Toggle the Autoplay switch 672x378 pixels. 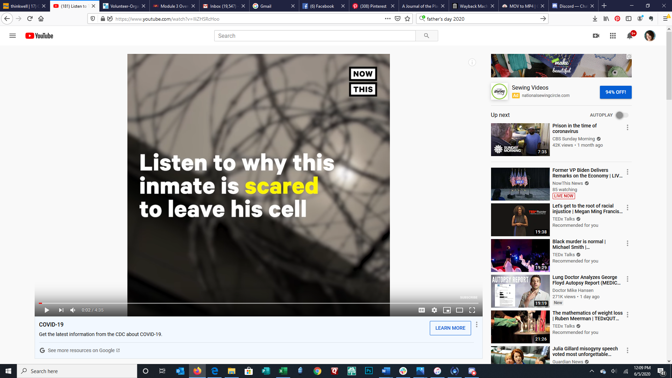(622, 115)
